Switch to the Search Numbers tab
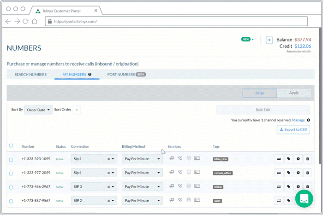The width and height of the screenshot is (323, 215). tap(30, 75)
